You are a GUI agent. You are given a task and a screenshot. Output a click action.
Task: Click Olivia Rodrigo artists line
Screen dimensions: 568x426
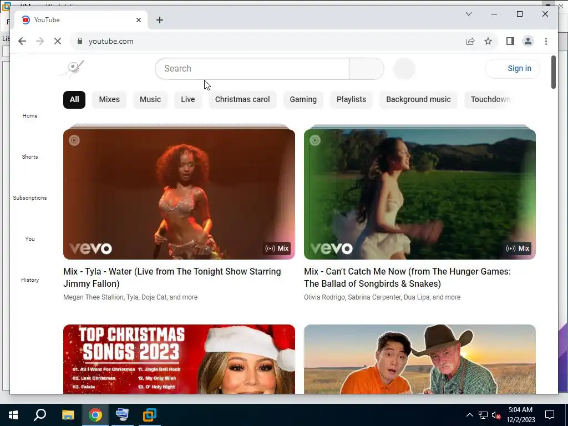(382, 297)
